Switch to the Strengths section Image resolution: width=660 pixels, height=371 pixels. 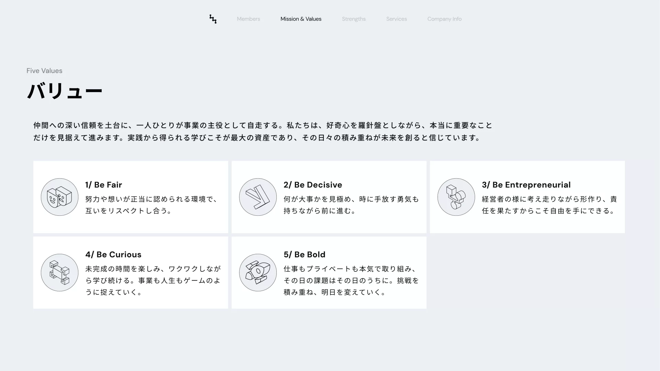tap(354, 19)
